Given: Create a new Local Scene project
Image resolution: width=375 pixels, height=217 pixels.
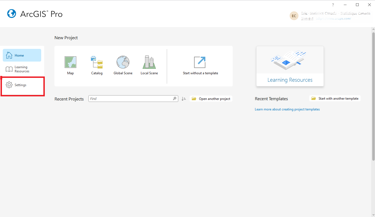Looking at the screenshot, I should point(149,66).
